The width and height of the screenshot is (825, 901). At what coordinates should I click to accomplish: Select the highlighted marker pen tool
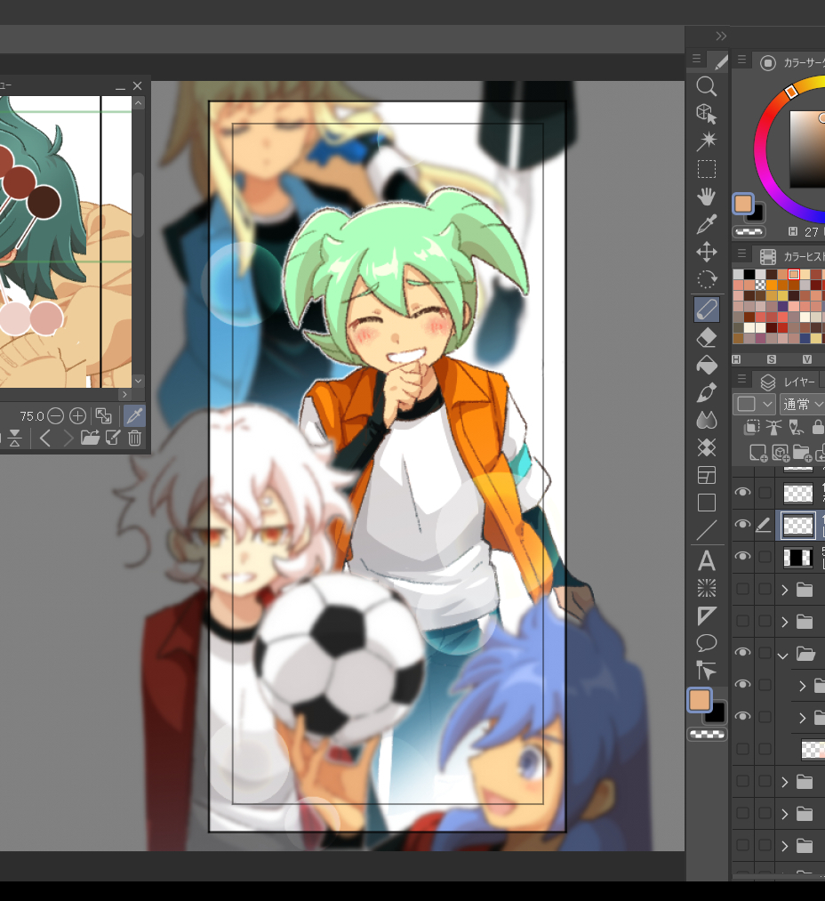[x=706, y=310]
